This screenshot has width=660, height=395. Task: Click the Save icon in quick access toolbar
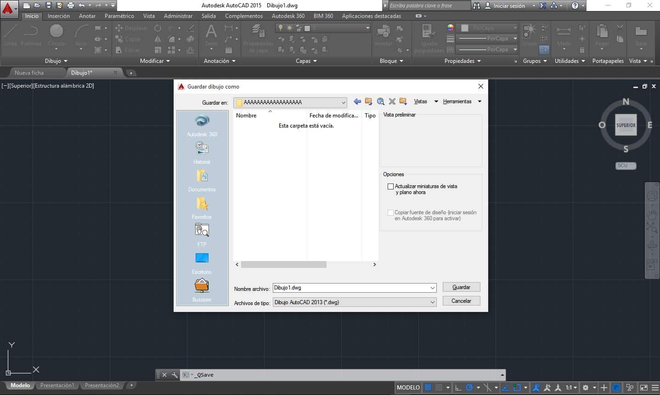coord(48,6)
